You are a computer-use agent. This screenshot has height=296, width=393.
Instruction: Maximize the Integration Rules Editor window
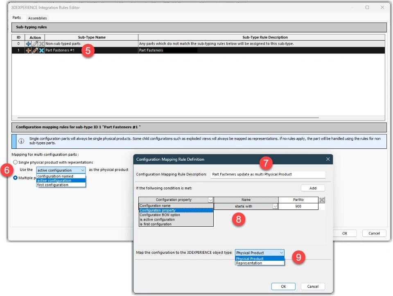[367, 7]
